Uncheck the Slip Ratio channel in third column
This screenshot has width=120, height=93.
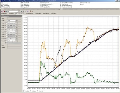[41, 5]
